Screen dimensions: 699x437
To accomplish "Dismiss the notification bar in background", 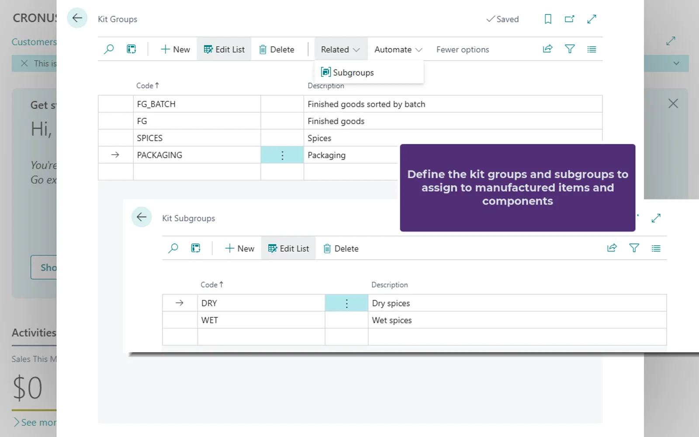I will pyautogui.click(x=24, y=63).
